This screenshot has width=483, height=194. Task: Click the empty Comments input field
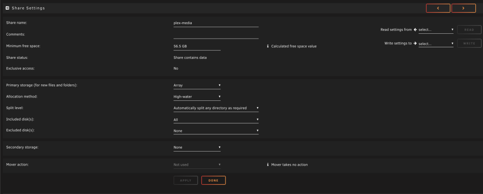(216, 35)
